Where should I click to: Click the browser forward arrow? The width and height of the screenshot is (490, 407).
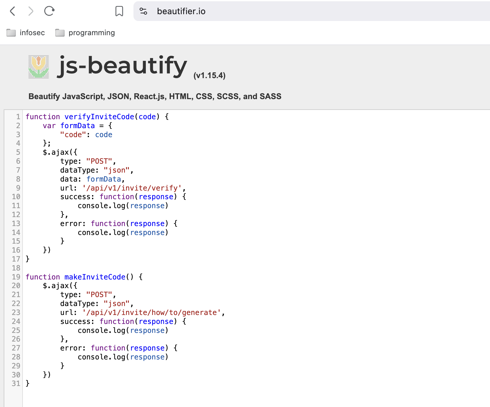pos(31,11)
